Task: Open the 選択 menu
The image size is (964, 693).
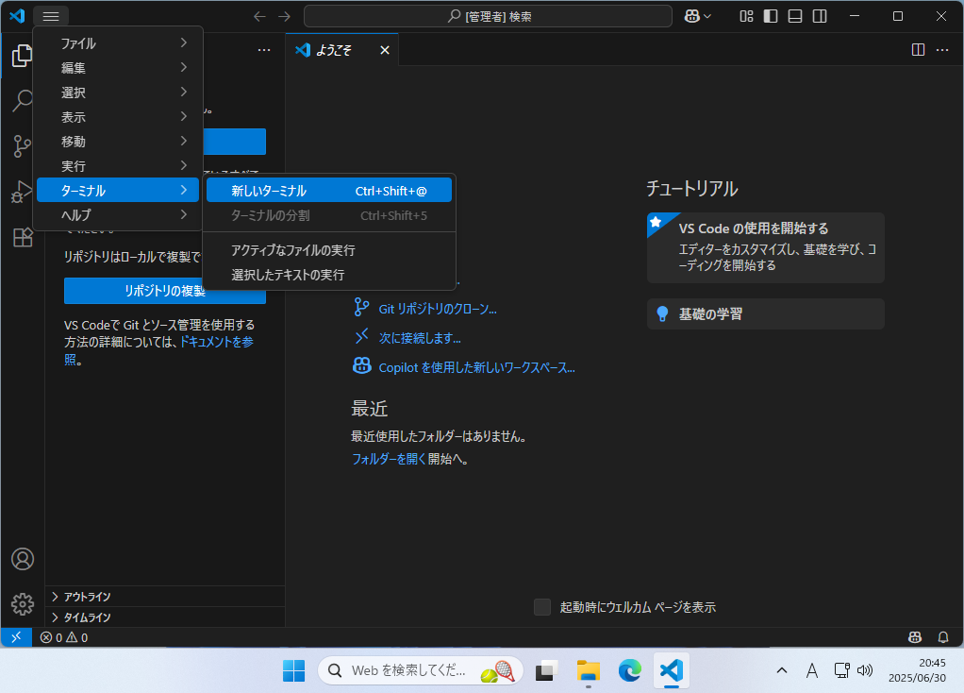Action: [x=117, y=93]
